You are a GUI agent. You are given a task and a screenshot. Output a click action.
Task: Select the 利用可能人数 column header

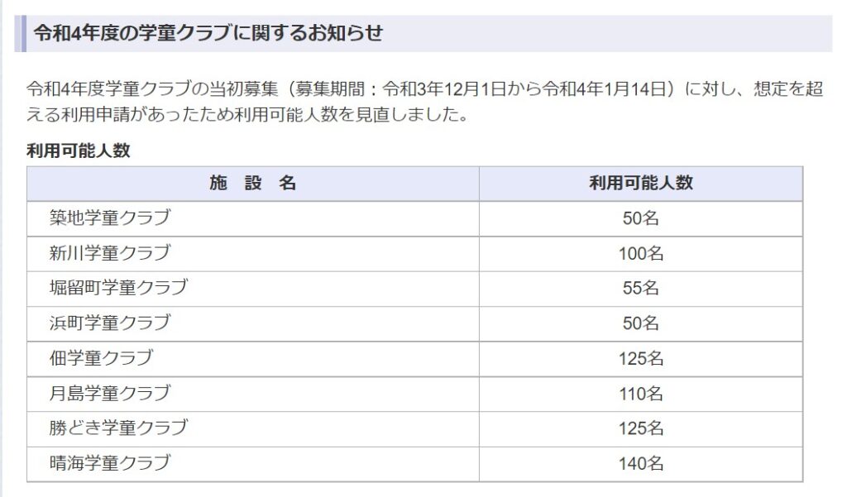[641, 184]
